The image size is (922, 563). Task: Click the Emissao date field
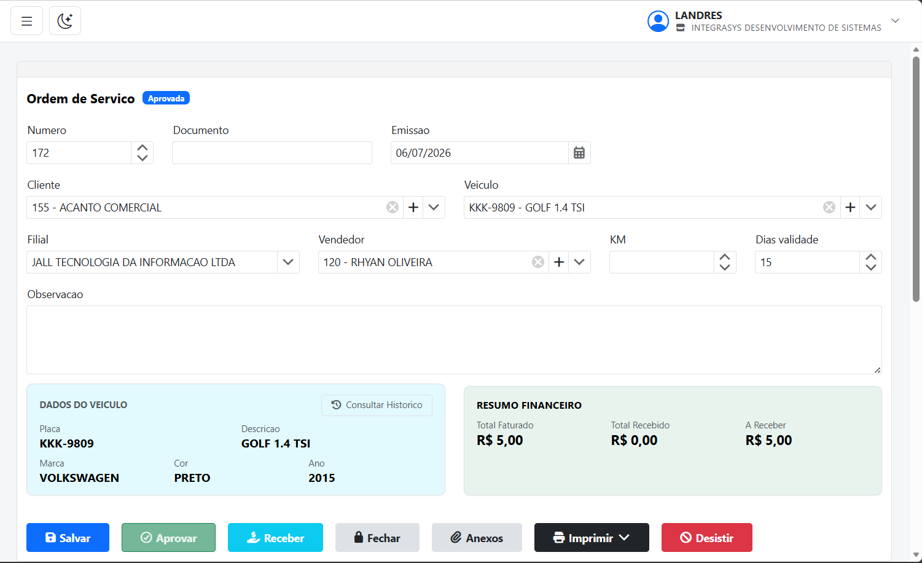[479, 153]
